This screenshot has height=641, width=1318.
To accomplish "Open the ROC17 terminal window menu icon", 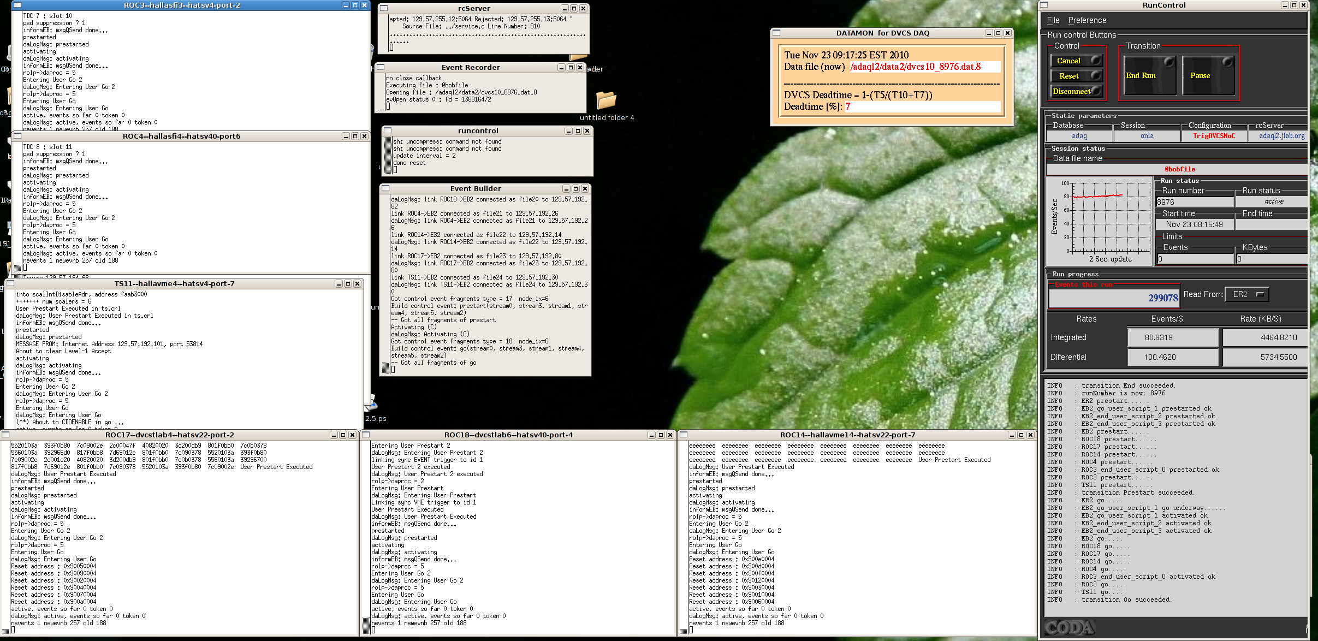I will (x=5, y=435).
